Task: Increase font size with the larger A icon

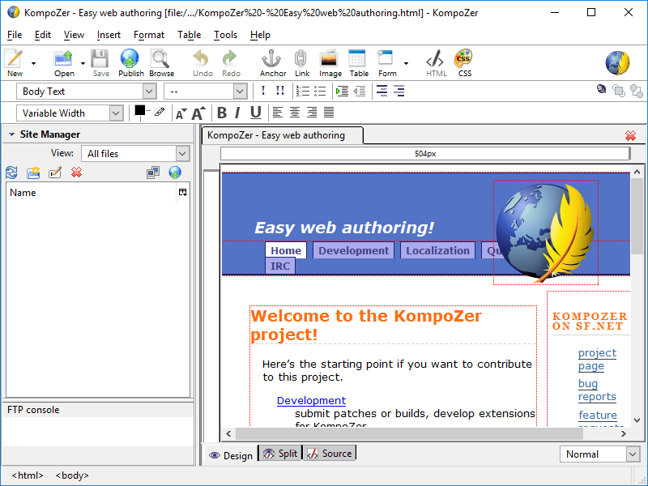Action: 198,113
